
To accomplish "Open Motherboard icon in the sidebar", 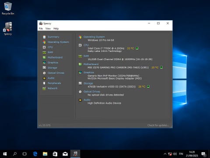I will tap(44, 57).
